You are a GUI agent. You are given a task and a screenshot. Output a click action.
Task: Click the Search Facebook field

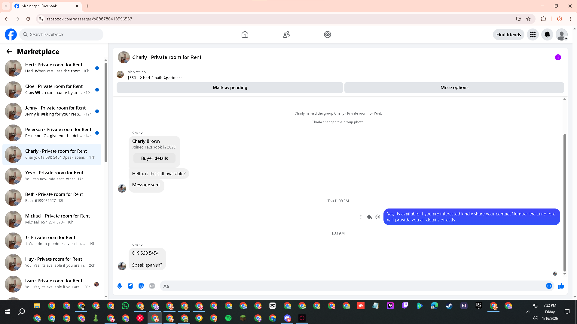pyautogui.click(x=62, y=34)
